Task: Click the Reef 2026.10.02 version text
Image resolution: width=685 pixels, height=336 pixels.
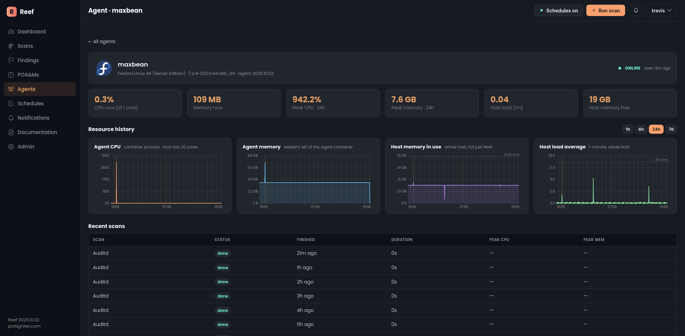Action: [24, 320]
